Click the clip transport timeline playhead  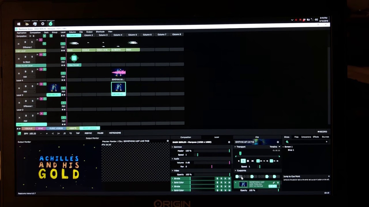(240, 154)
